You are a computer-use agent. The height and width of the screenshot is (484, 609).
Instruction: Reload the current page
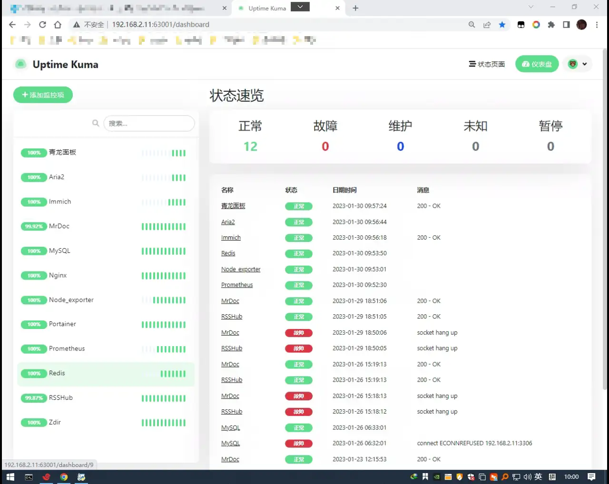coord(43,25)
